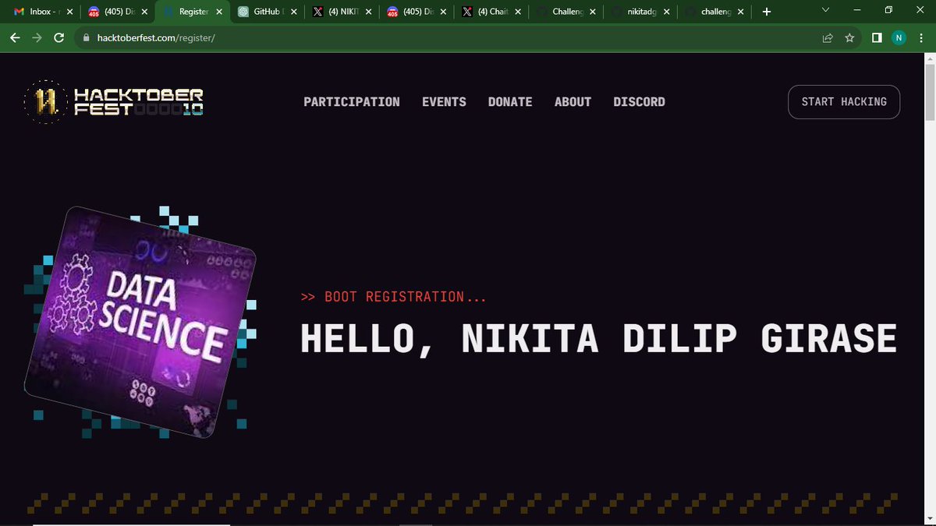Click the "HELLO, NIKITA DILIP GIRASE" heading
This screenshot has height=526, width=936.
(x=599, y=340)
